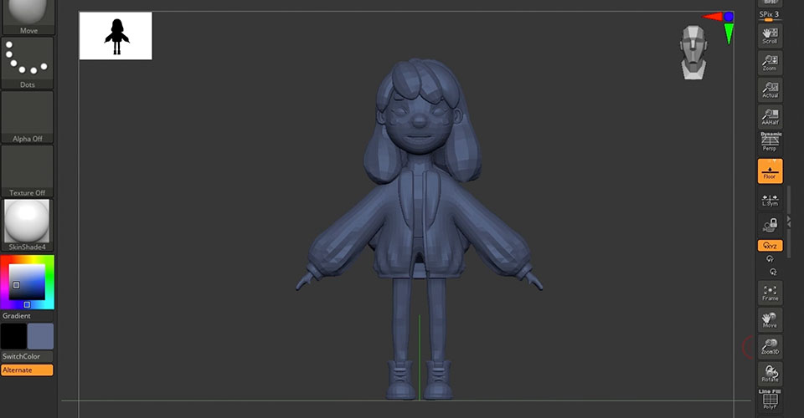Select the black secondary color swatch
The image size is (804, 418).
[x=14, y=336]
